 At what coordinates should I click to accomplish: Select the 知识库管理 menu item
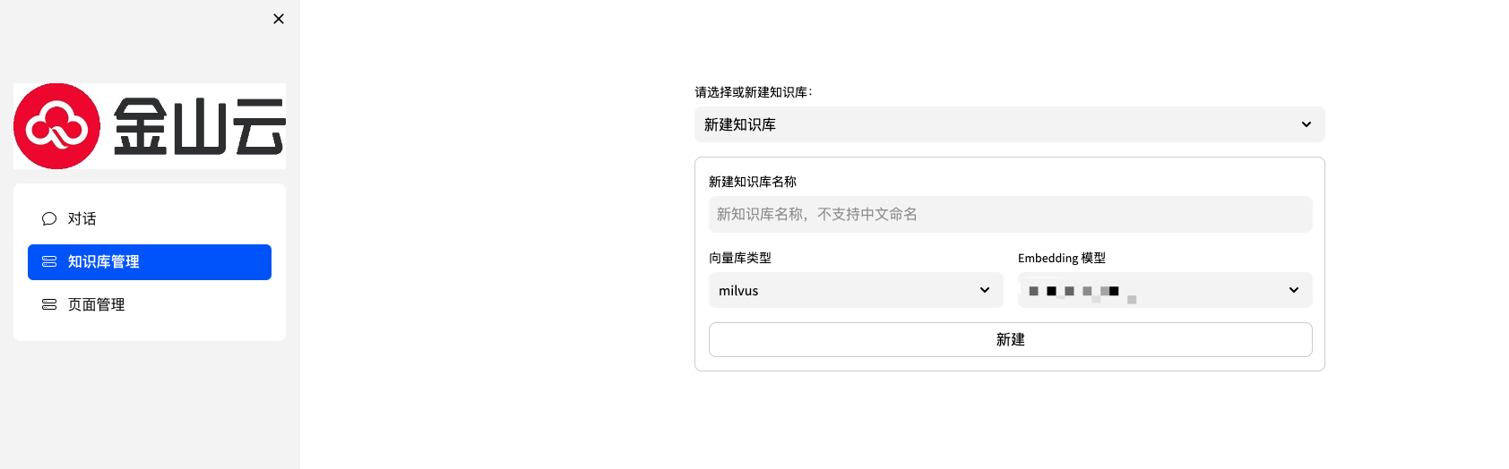click(149, 262)
